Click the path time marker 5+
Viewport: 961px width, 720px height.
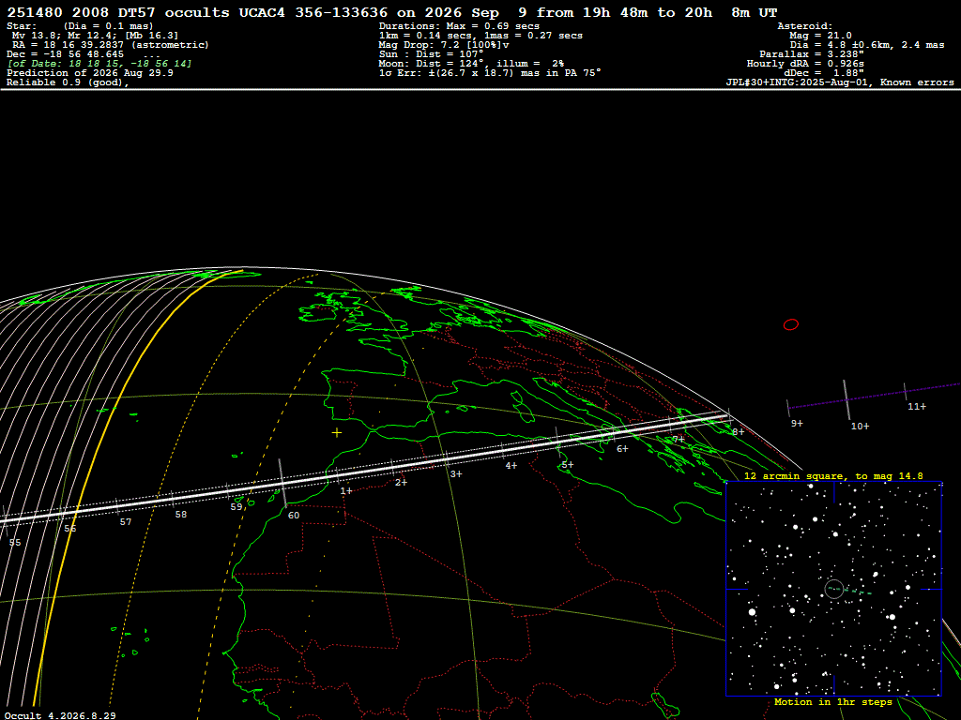pos(568,465)
